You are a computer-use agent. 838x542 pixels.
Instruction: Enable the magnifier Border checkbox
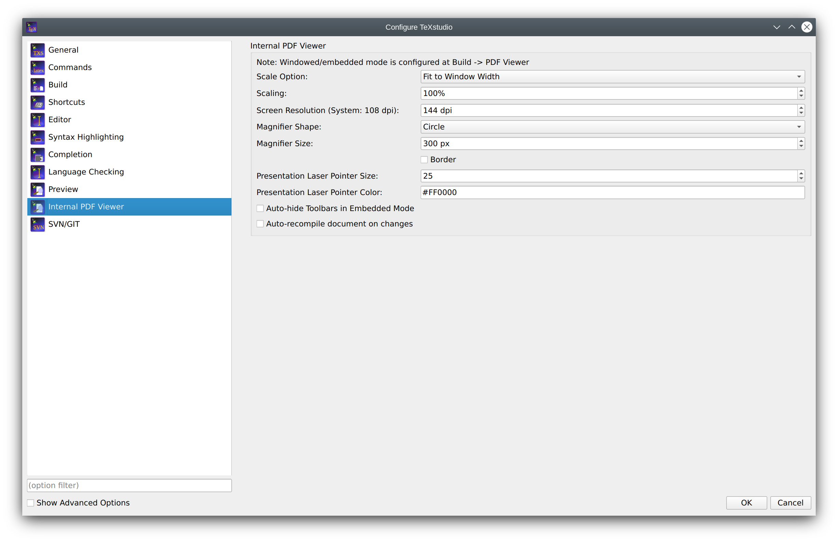[x=424, y=160]
